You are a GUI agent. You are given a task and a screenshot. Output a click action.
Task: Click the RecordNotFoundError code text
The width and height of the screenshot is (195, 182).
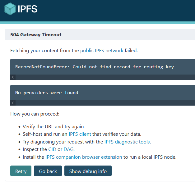coord(95,67)
